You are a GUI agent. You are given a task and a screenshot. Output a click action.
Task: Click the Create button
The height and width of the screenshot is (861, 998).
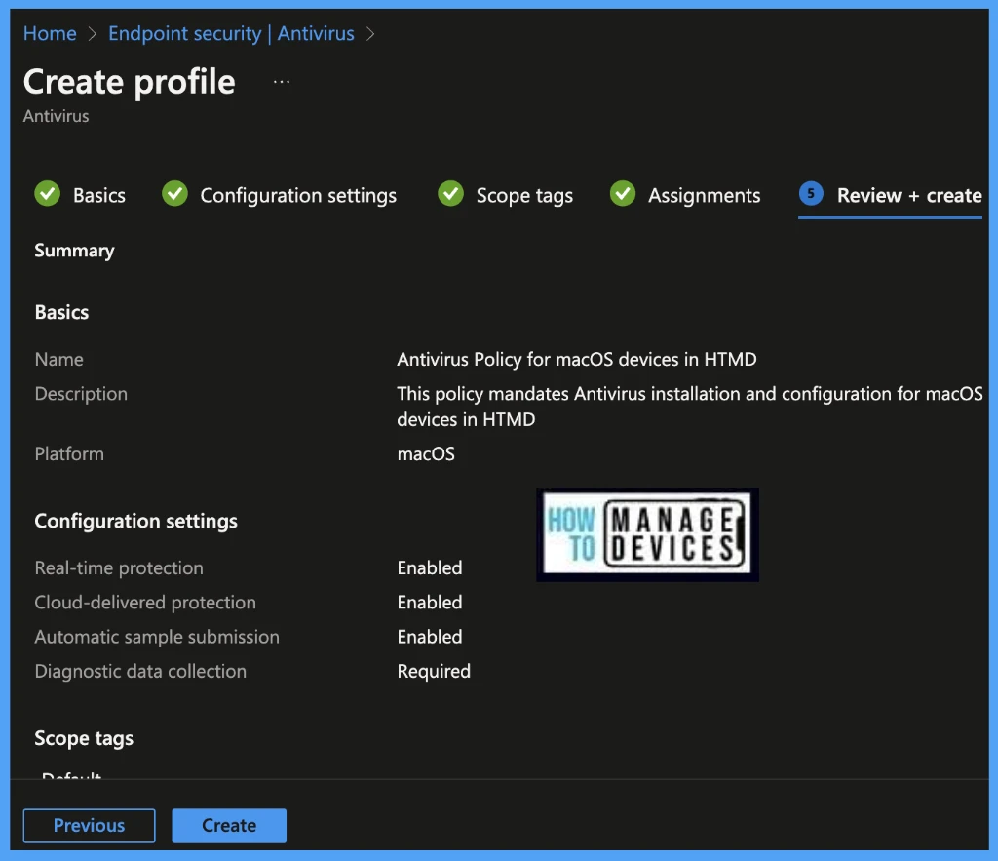click(229, 825)
